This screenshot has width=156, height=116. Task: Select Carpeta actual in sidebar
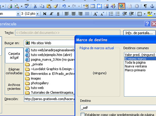click(x=14, y=55)
